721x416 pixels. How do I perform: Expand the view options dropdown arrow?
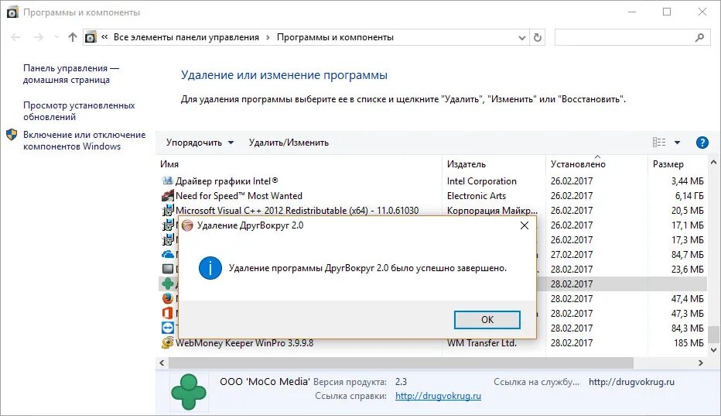678,143
